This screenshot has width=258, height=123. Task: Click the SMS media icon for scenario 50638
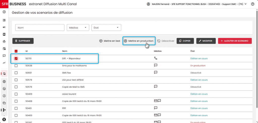[x=156, y=65]
